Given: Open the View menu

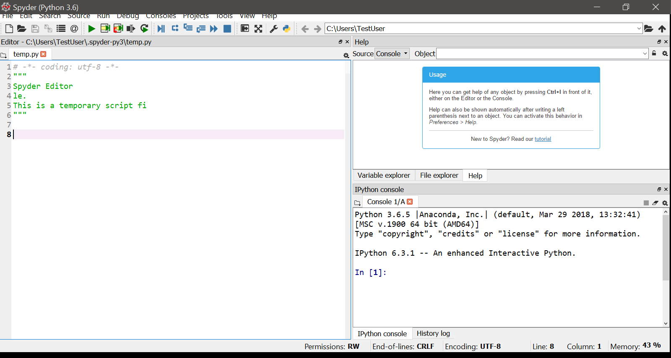Looking at the screenshot, I should (x=247, y=16).
